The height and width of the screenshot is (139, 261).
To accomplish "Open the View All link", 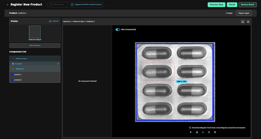I will pos(54,21).
